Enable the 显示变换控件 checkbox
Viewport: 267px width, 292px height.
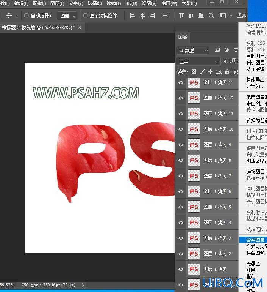point(85,16)
